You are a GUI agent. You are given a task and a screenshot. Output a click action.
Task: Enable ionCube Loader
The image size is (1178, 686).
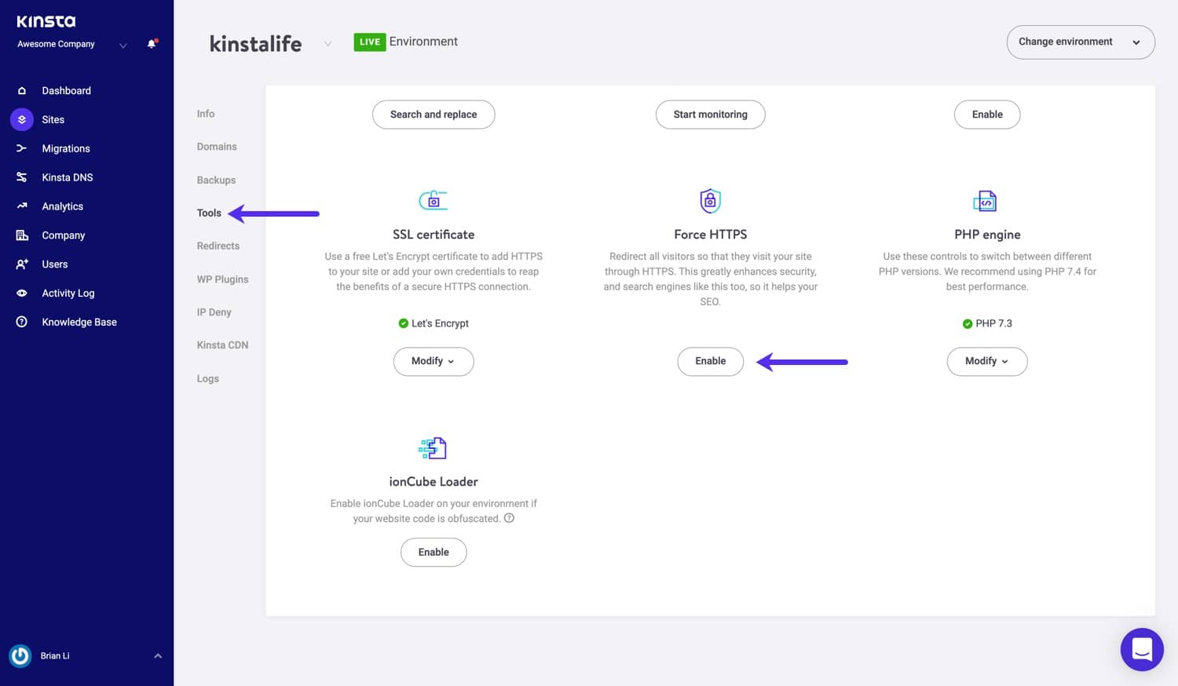coord(434,553)
